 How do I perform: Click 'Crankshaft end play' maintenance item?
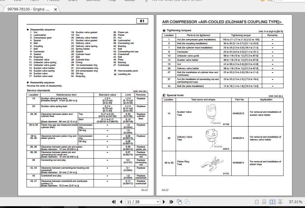click(x=51, y=176)
